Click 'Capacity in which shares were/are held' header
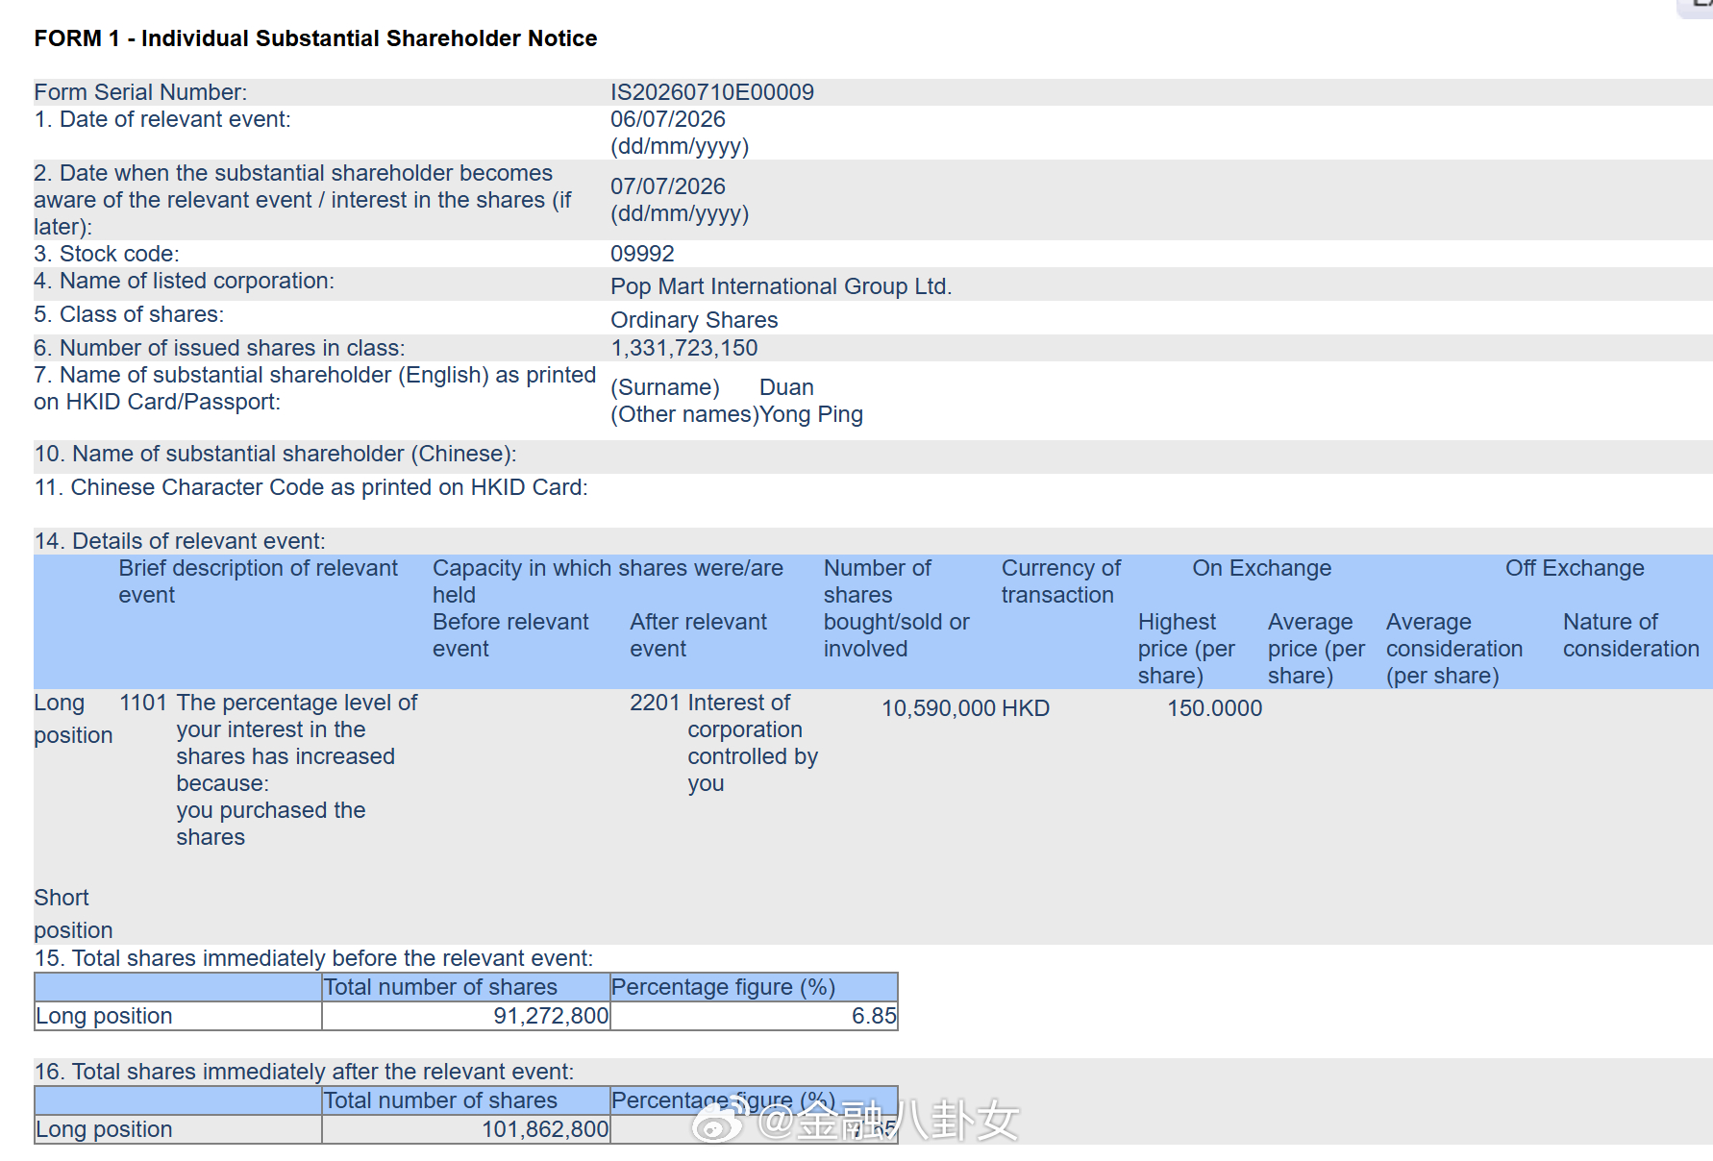 [608, 581]
